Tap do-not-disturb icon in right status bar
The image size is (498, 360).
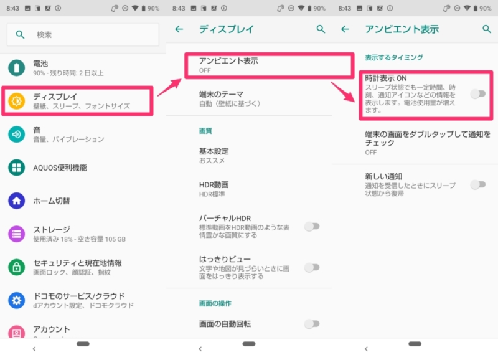coord(457,8)
